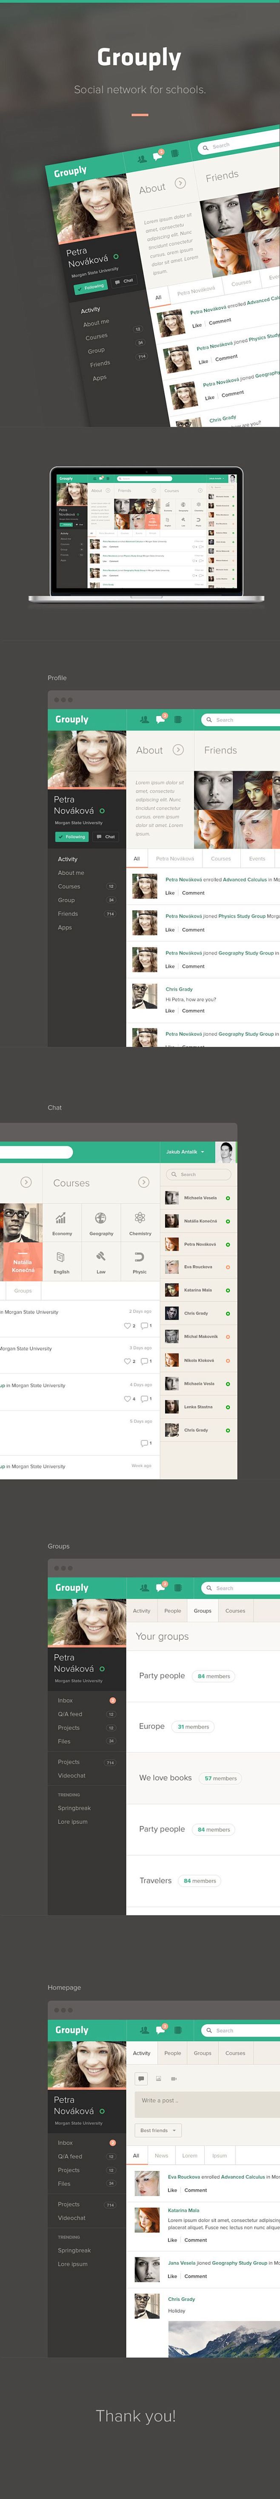The height and width of the screenshot is (2499, 280).
Task: Open chat with Natália Konečná
Action: 197,1221
